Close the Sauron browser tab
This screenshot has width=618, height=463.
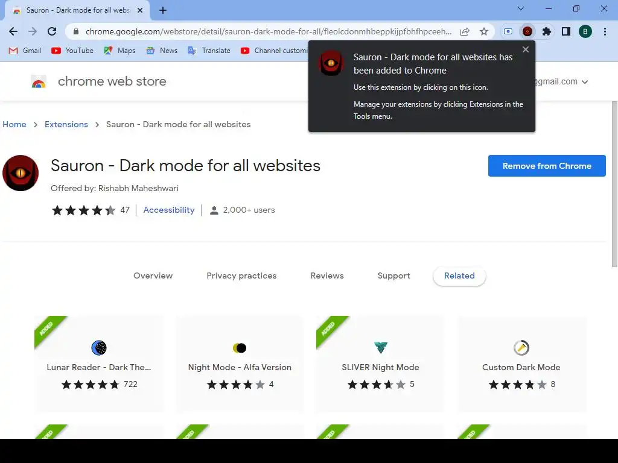point(140,10)
